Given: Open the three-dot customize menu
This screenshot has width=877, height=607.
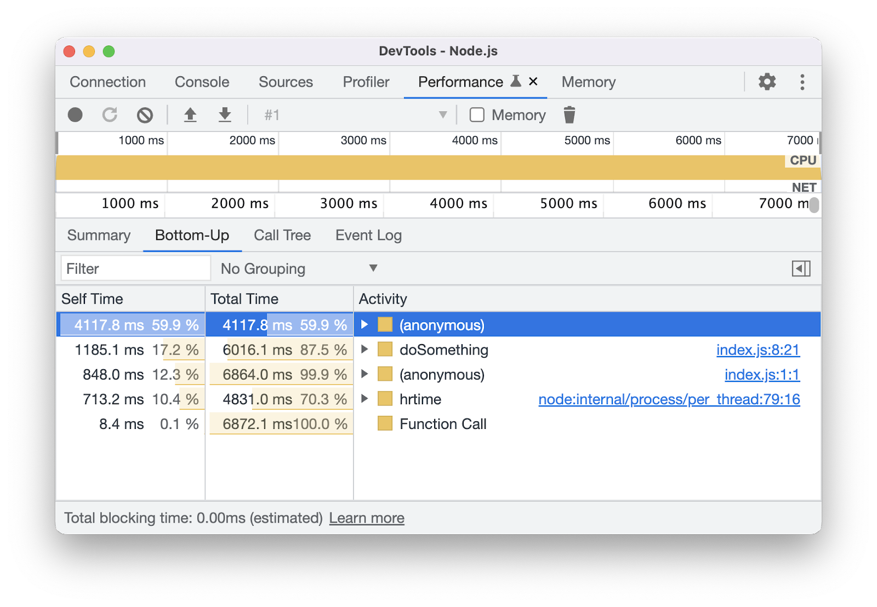Looking at the screenshot, I should pyautogui.click(x=802, y=82).
